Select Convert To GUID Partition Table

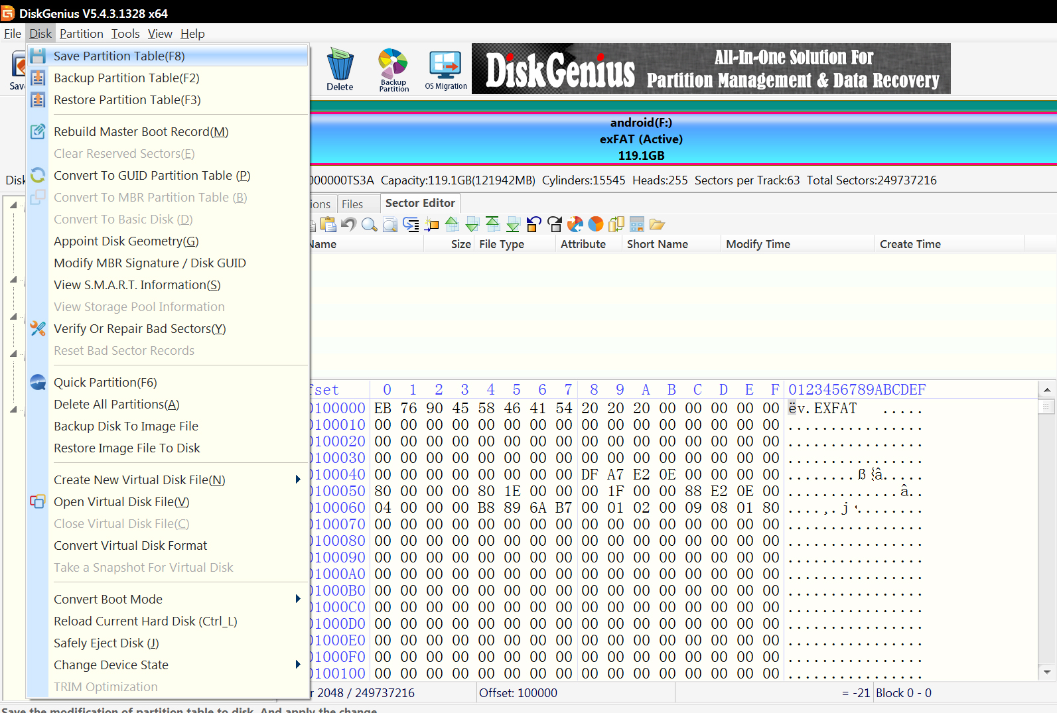click(x=168, y=176)
